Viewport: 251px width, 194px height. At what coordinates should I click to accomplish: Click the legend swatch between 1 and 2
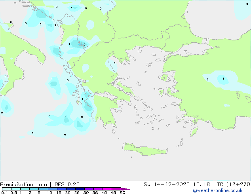click(x=25, y=189)
